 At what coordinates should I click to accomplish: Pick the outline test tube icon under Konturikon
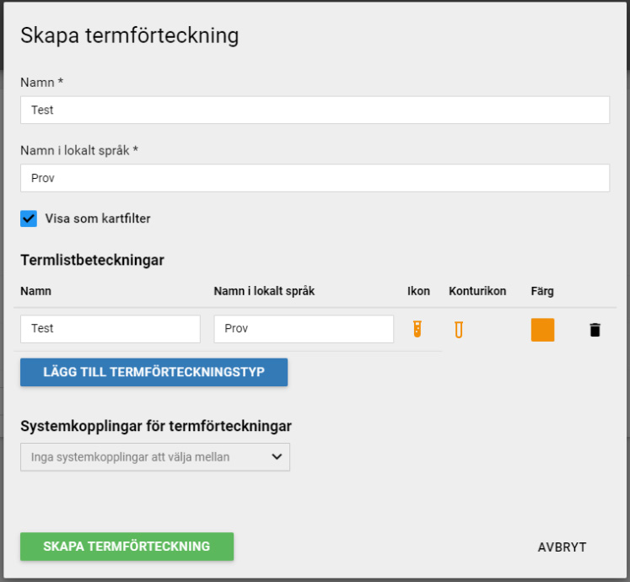coord(459,330)
